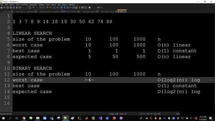Place cursor on LINEAR SEARCH heading

32,33
